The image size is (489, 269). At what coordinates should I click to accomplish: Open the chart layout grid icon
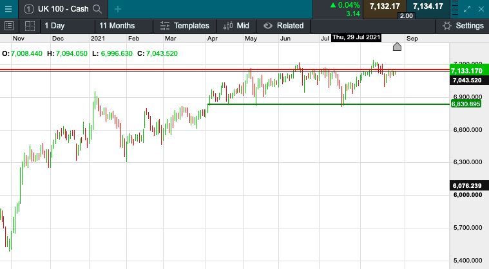30,26
